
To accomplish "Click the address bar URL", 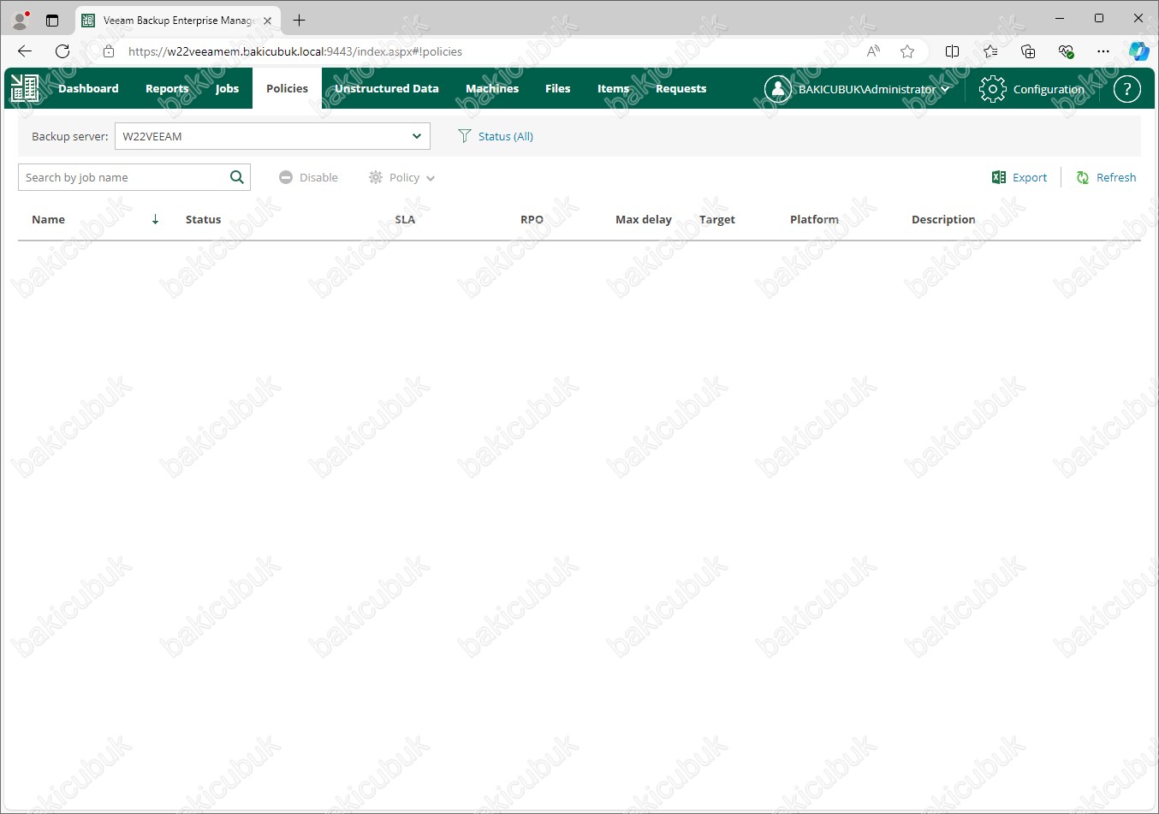I will pos(295,51).
